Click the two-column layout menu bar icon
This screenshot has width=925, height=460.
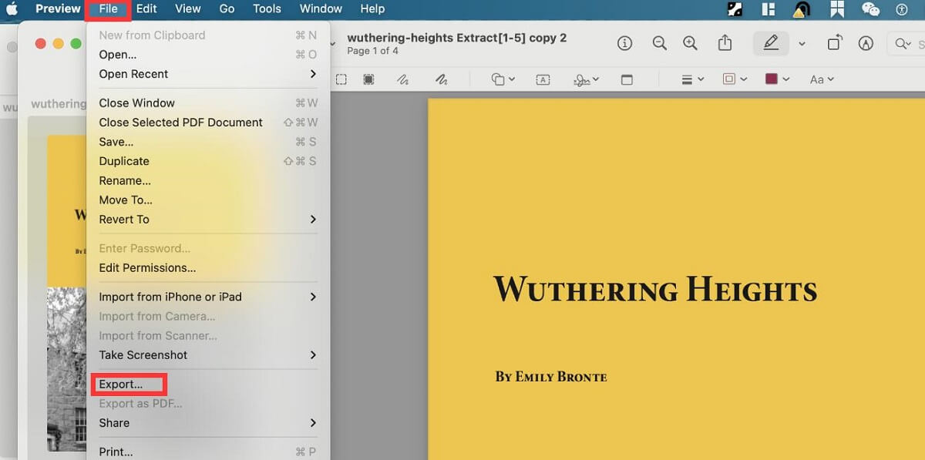click(x=767, y=9)
